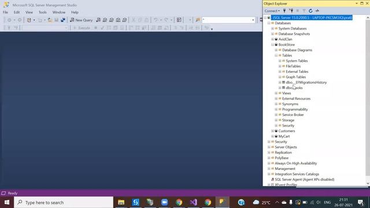The image size is (370, 208).
Task: Select the Graph Tables folder
Action: point(295,77)
